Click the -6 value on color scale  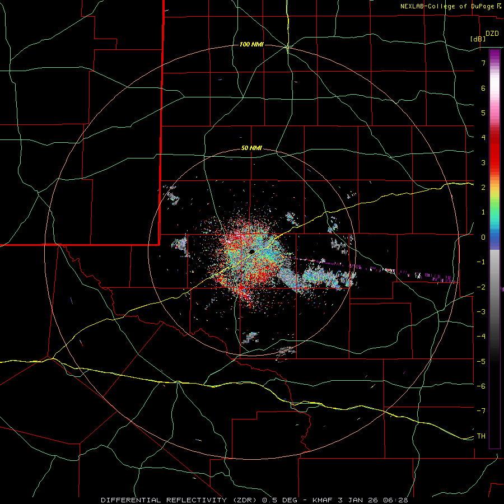click(481, 386)
